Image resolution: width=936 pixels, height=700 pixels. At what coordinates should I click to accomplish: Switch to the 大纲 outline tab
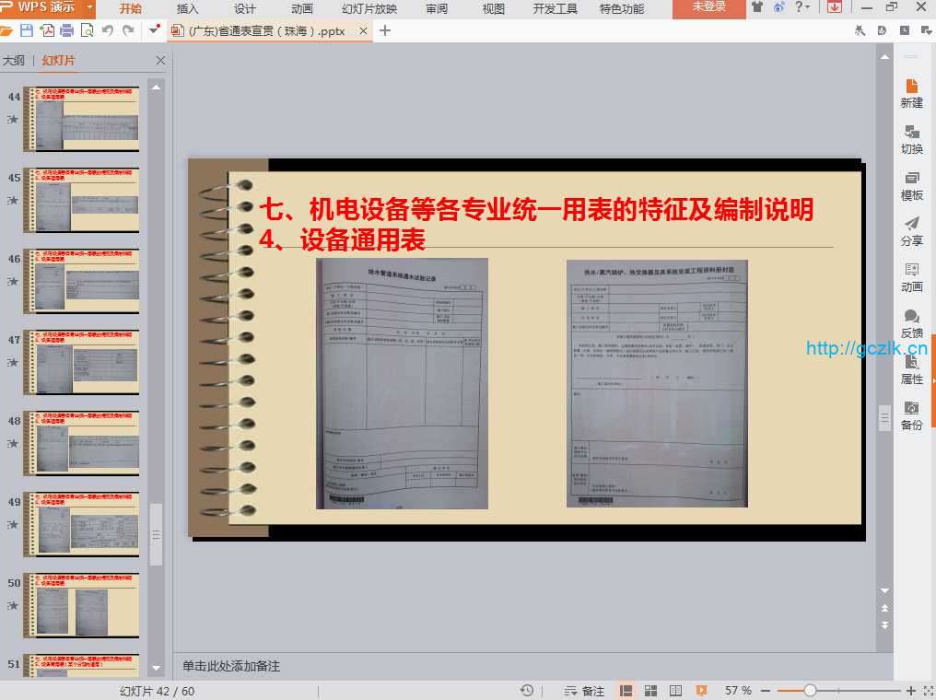coord(14,62)
